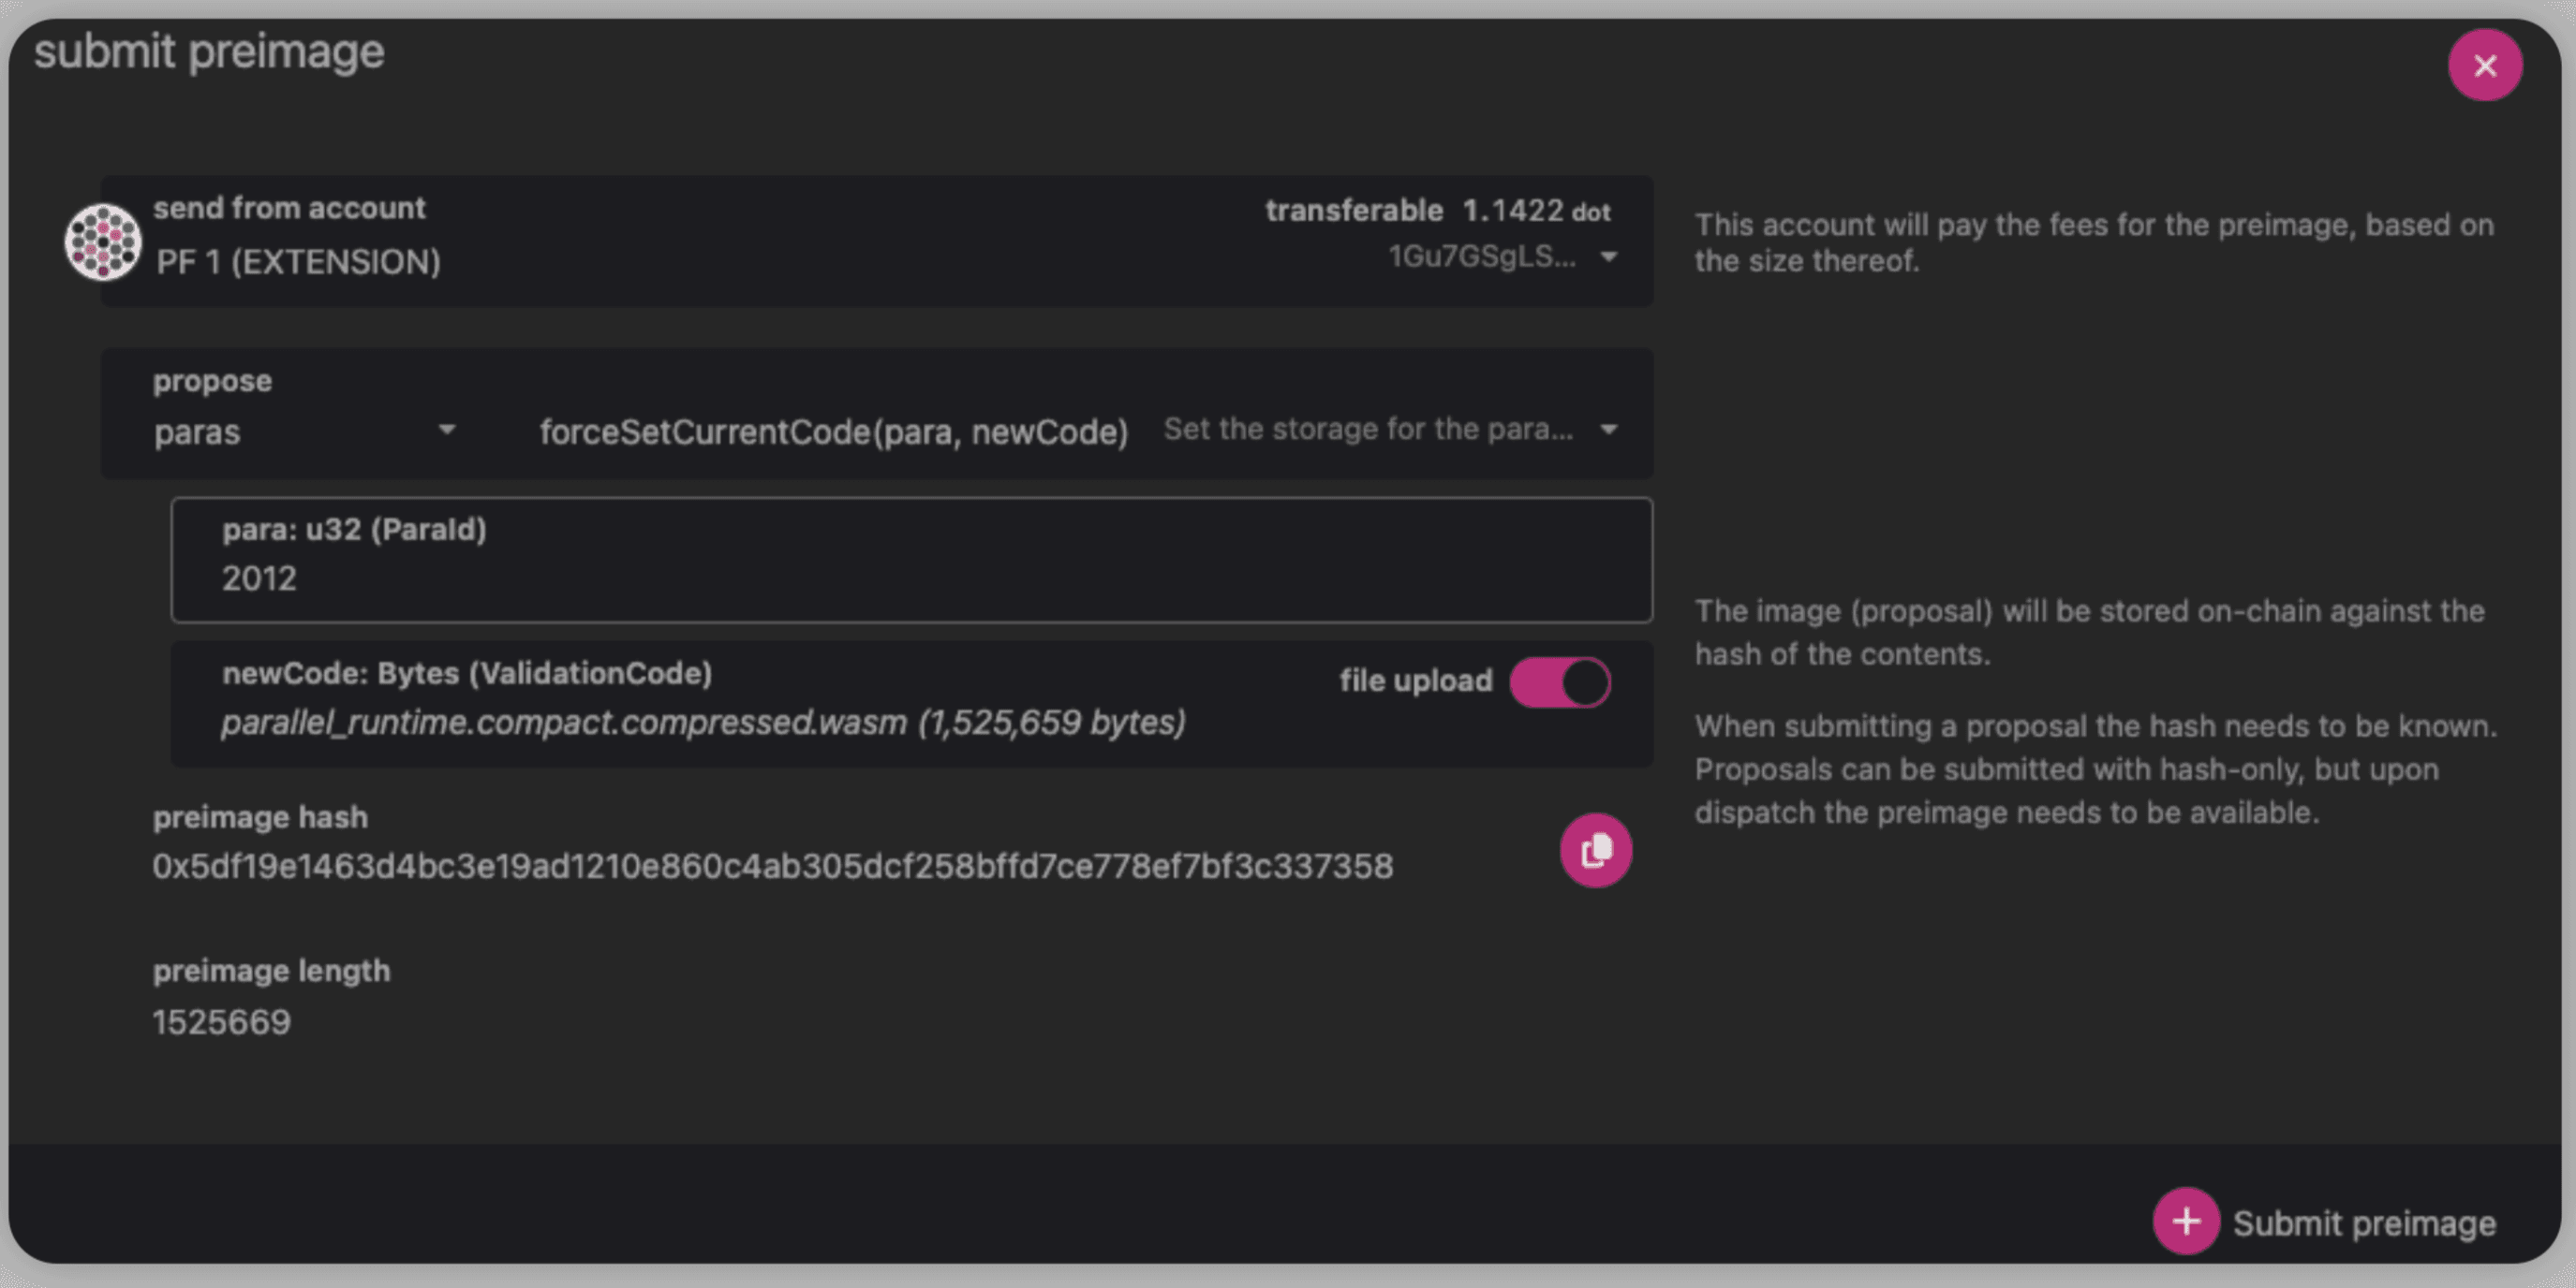Viewport: 2576px width, 1288px height.
Task: Click the PF 1 account identicon
Action: pyautogui.click(x=102, y=241)
